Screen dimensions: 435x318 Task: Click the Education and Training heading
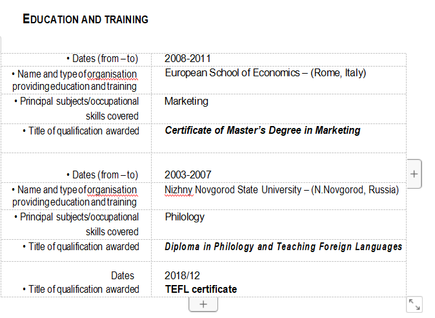click(x=85, y=19)
